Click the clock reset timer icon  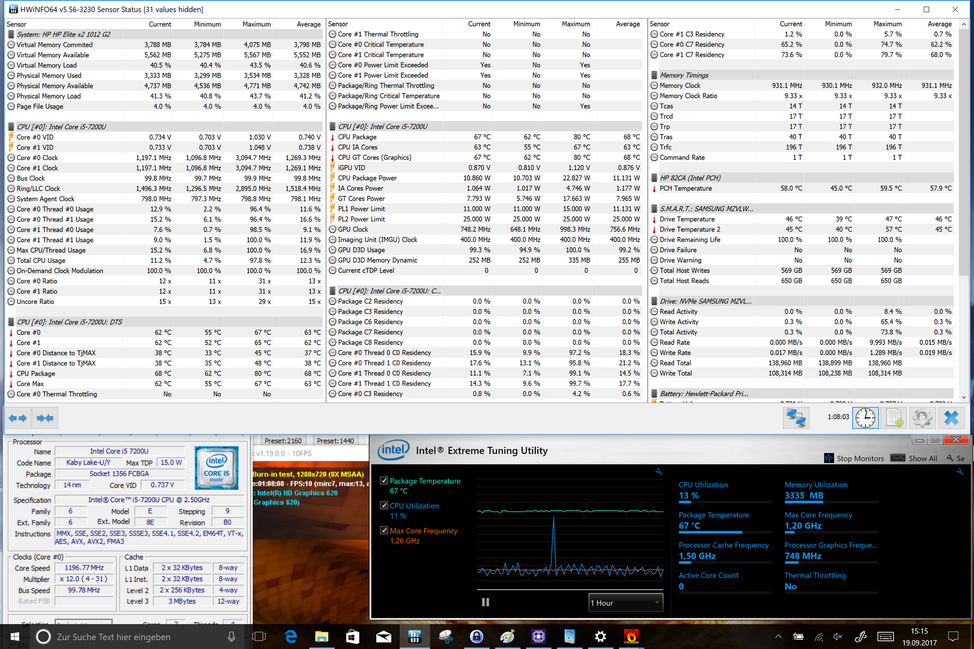coord(865,418)
